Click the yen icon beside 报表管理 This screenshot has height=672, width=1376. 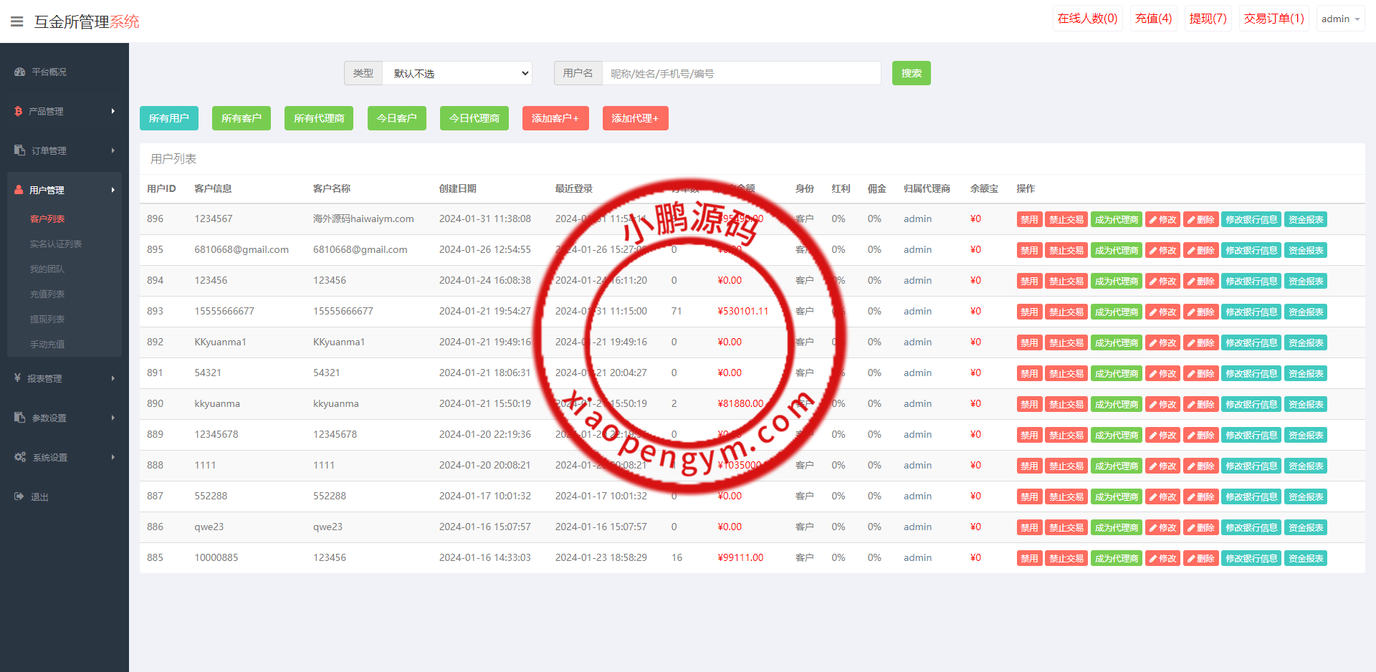[x=17, y=378]
